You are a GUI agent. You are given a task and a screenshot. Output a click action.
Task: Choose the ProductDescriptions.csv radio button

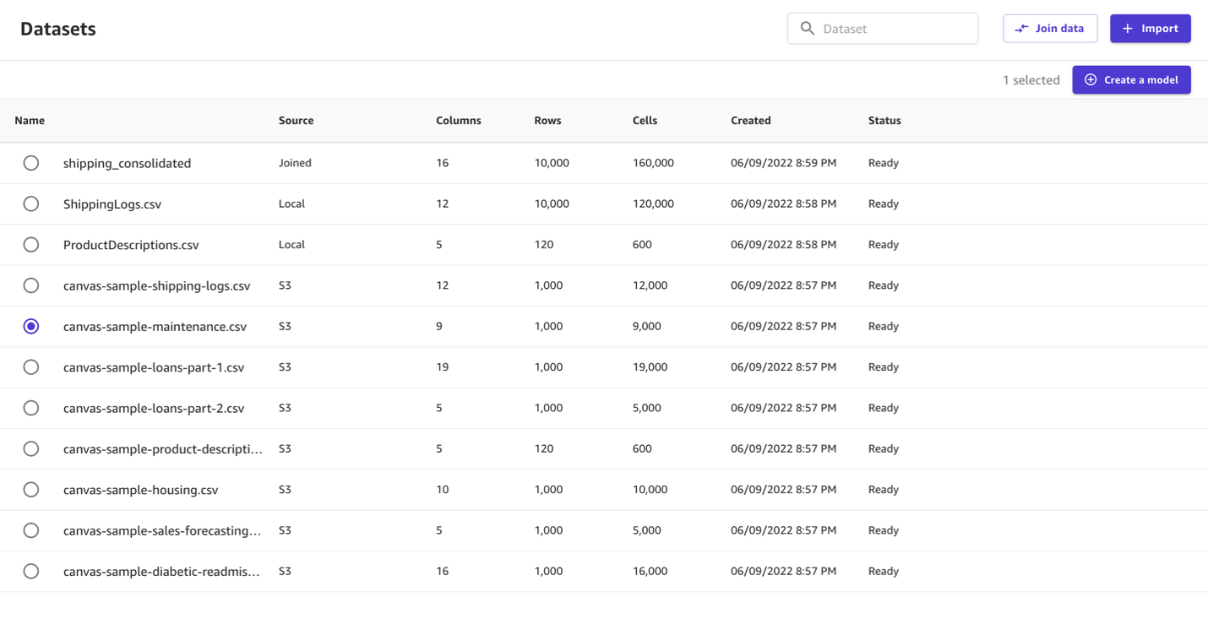(x=31, y=245)
